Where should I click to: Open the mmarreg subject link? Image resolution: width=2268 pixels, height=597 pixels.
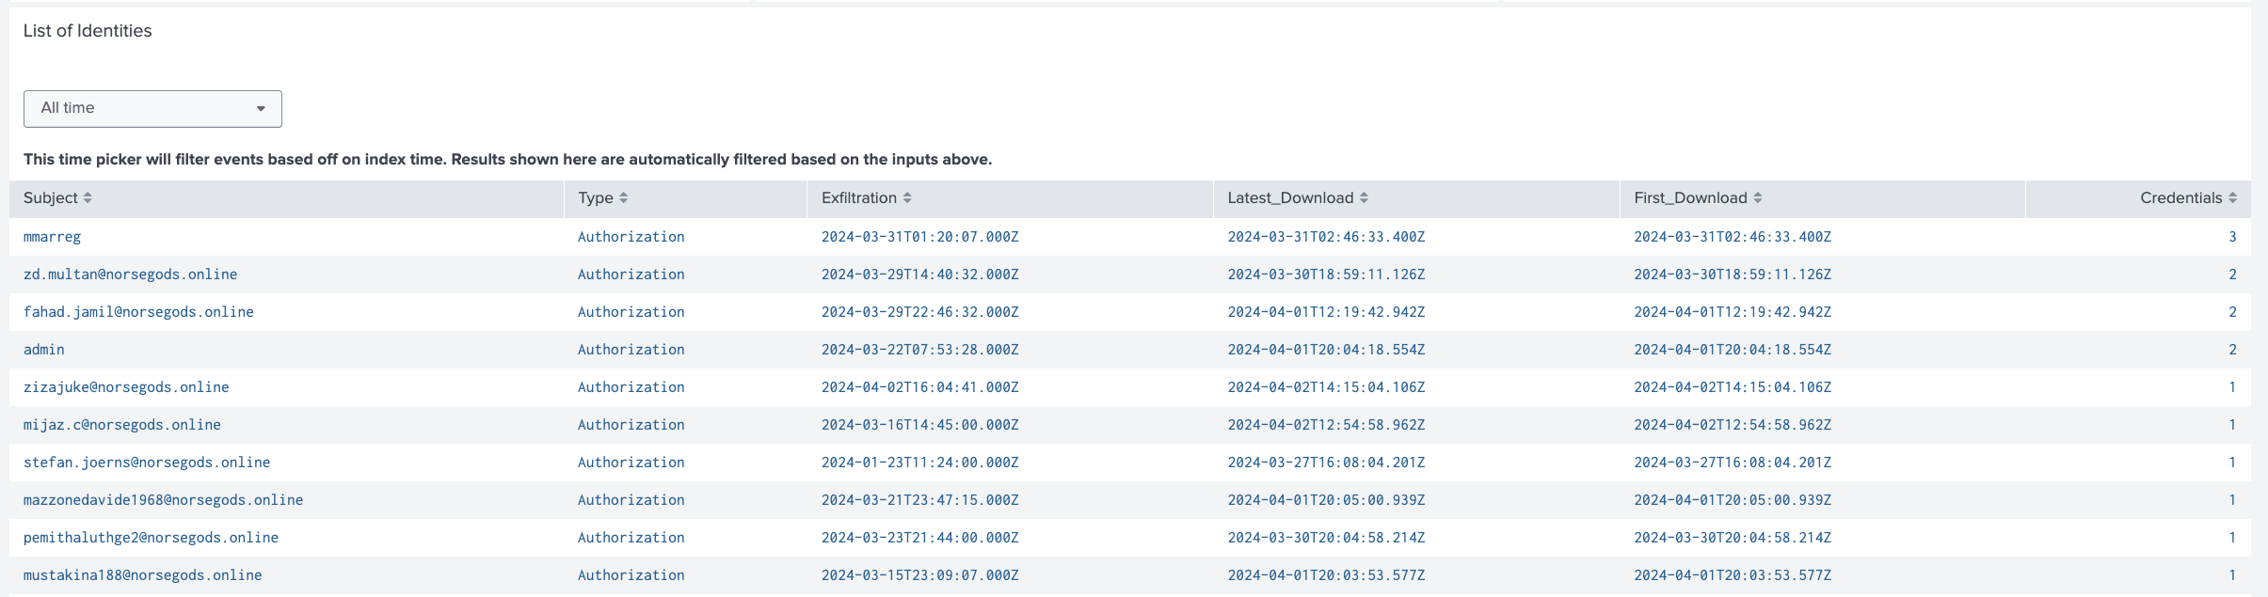click(x=53, y=237)
